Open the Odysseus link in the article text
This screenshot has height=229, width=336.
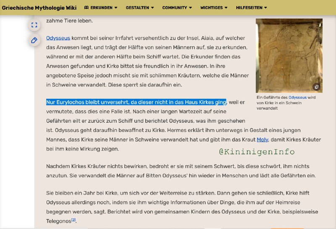click(x=58, y=38)
